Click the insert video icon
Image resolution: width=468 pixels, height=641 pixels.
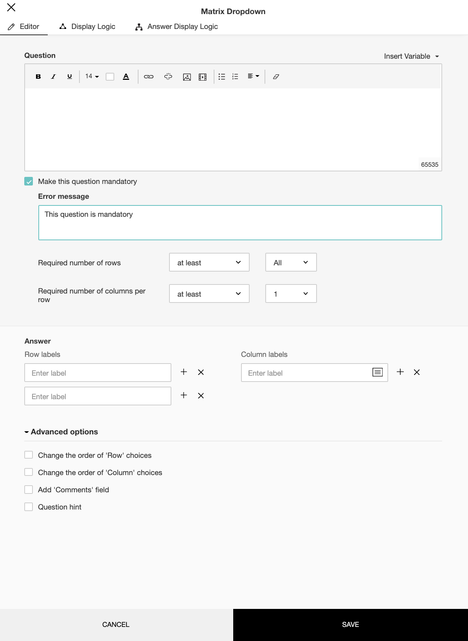[203, 77]
